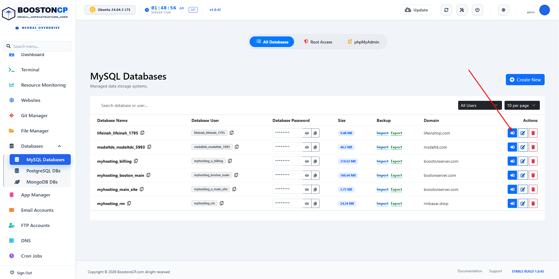Click the refresh icon in top bar

(x=446, y=10)
